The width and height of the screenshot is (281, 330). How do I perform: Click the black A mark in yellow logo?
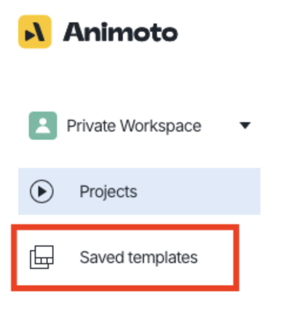pyautogui.click(x=35, y=32)
